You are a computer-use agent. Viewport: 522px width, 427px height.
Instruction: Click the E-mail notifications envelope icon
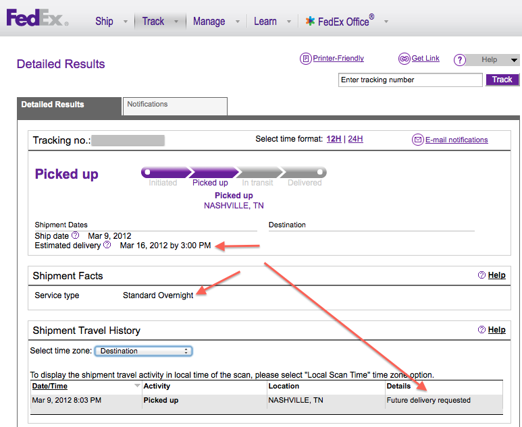pos(418,140)
